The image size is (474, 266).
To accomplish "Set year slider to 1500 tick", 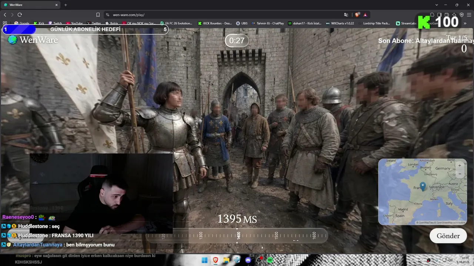I will click(276, 236).
